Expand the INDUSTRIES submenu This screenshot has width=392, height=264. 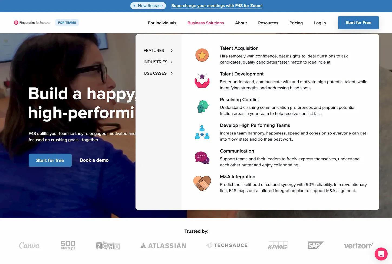[158, 62]
